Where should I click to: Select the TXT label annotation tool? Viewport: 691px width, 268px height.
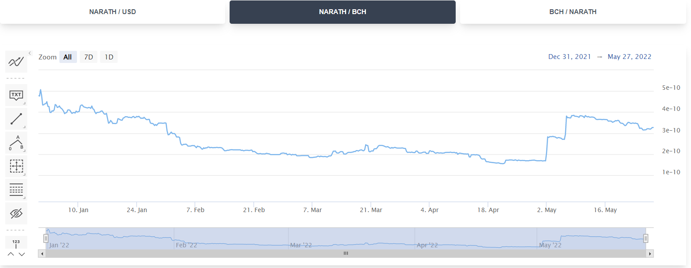[x=16, y=95]
